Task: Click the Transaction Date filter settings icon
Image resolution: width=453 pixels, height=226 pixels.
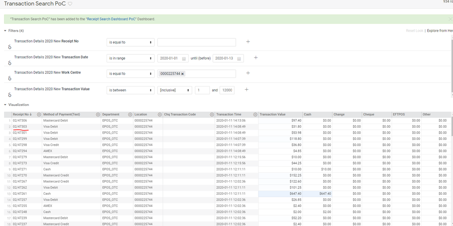Action: click(10, 63)
